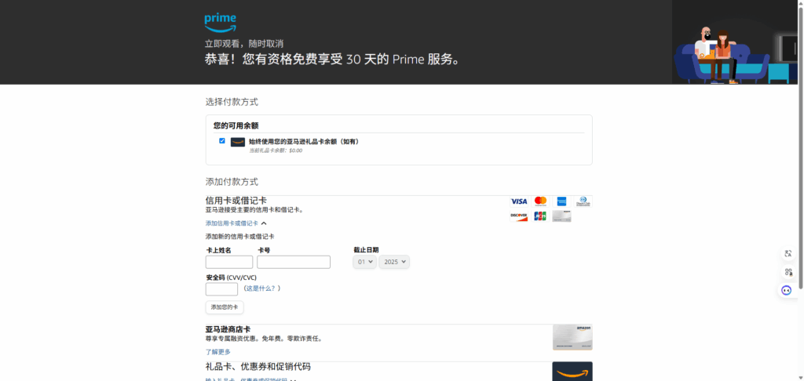Click the 礼品卡、优惠券和促销代码 heading

click(258, 367)
